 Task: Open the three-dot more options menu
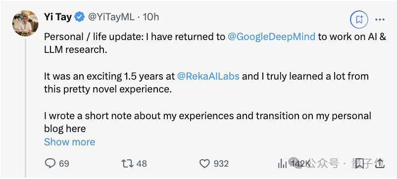pos(380,19)
